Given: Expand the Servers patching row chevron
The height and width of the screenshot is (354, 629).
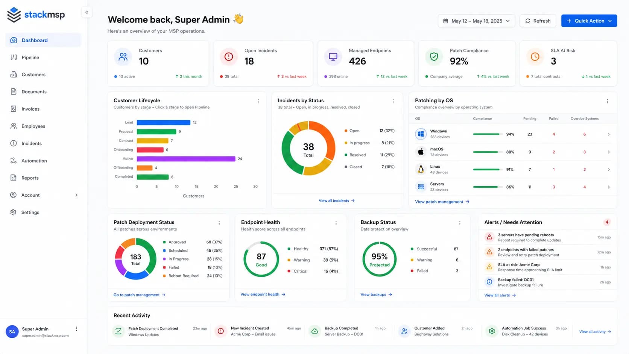Looking at the screenshot, I should point(609,187).
